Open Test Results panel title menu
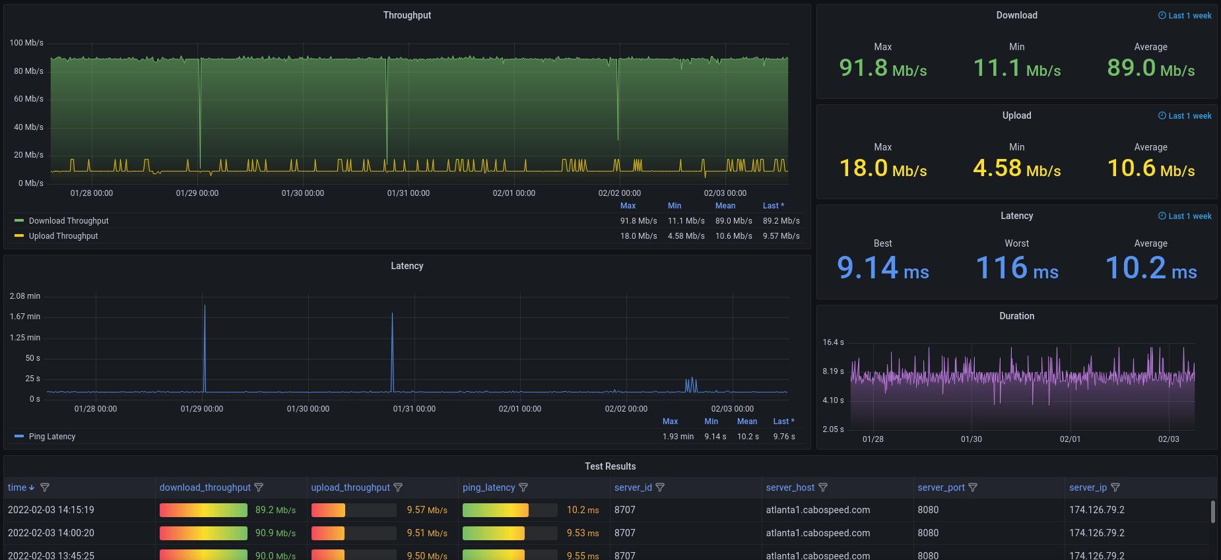Viewport: 1221px width, 560px height. coord(610,466)
